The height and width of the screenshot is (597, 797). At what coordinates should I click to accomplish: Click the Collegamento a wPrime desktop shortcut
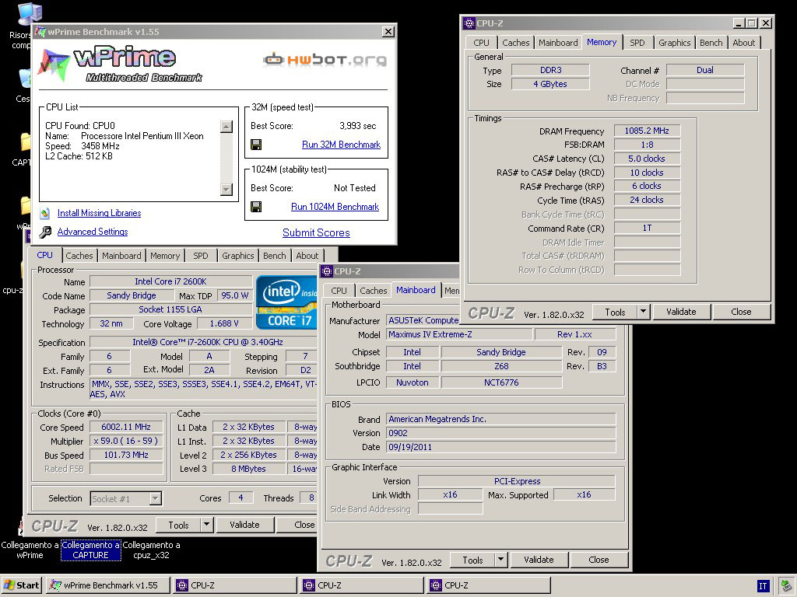pyautogui.click(x=30, y=550)
